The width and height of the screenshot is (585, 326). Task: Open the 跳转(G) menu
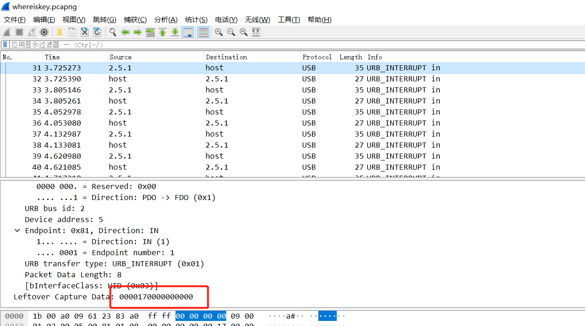tap(105, 20)
